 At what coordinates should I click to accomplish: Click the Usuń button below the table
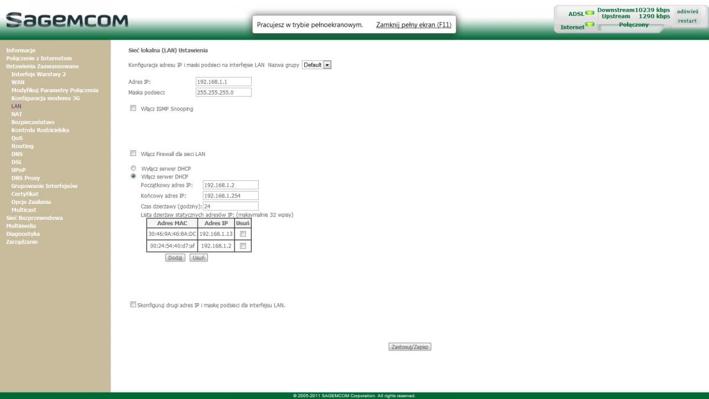pyautogui.click(x=199, y=258)
